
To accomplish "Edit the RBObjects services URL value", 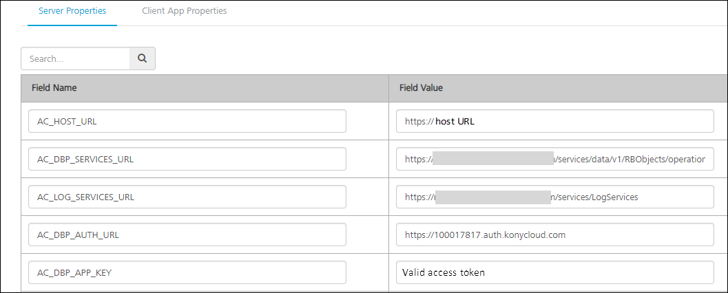I will pos(555,159).
